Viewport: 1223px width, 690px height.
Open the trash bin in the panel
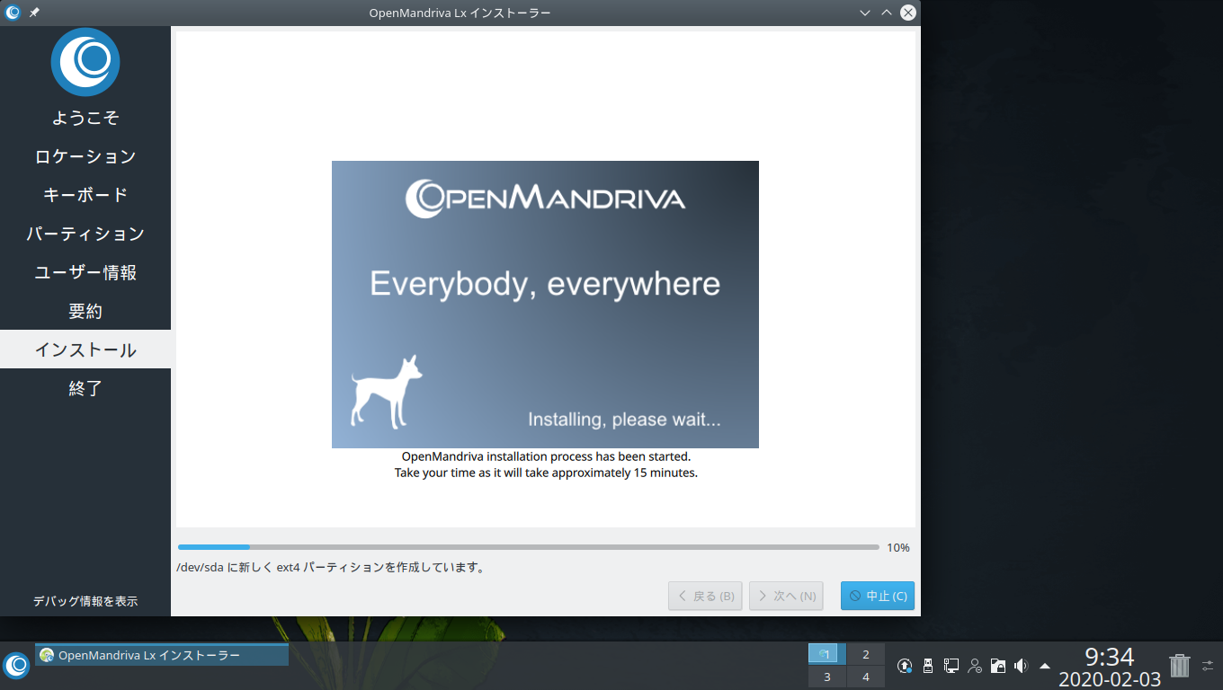[x=1179, y=666]
